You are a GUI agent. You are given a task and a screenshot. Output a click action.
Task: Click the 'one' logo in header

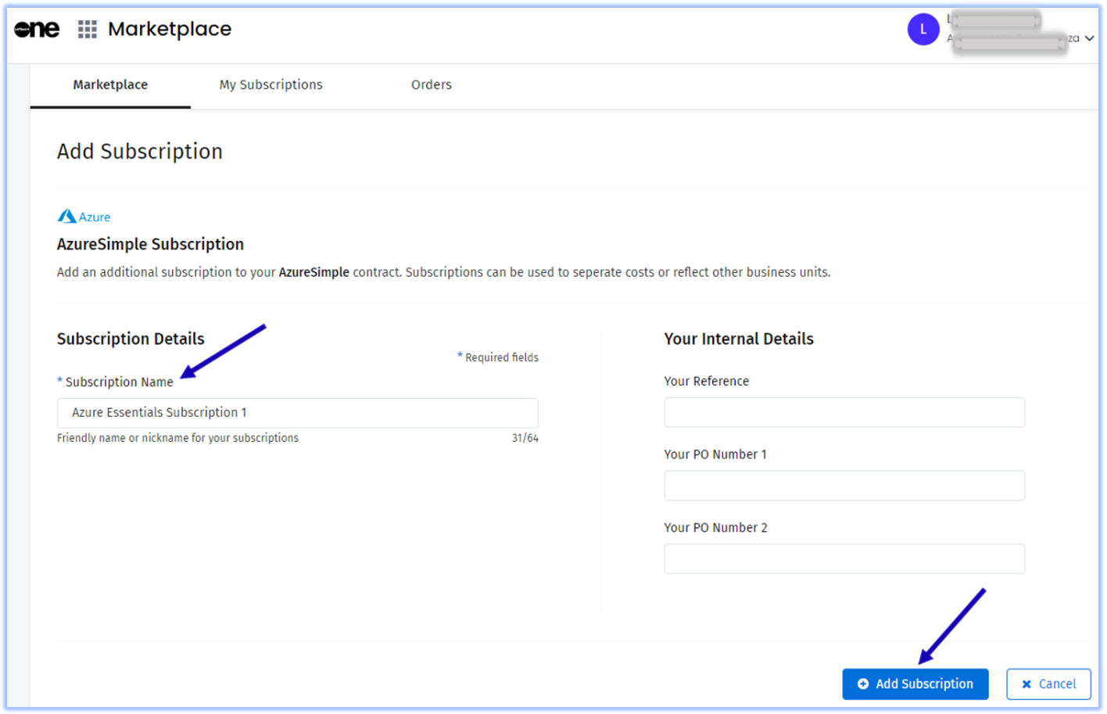click(37, 29)
